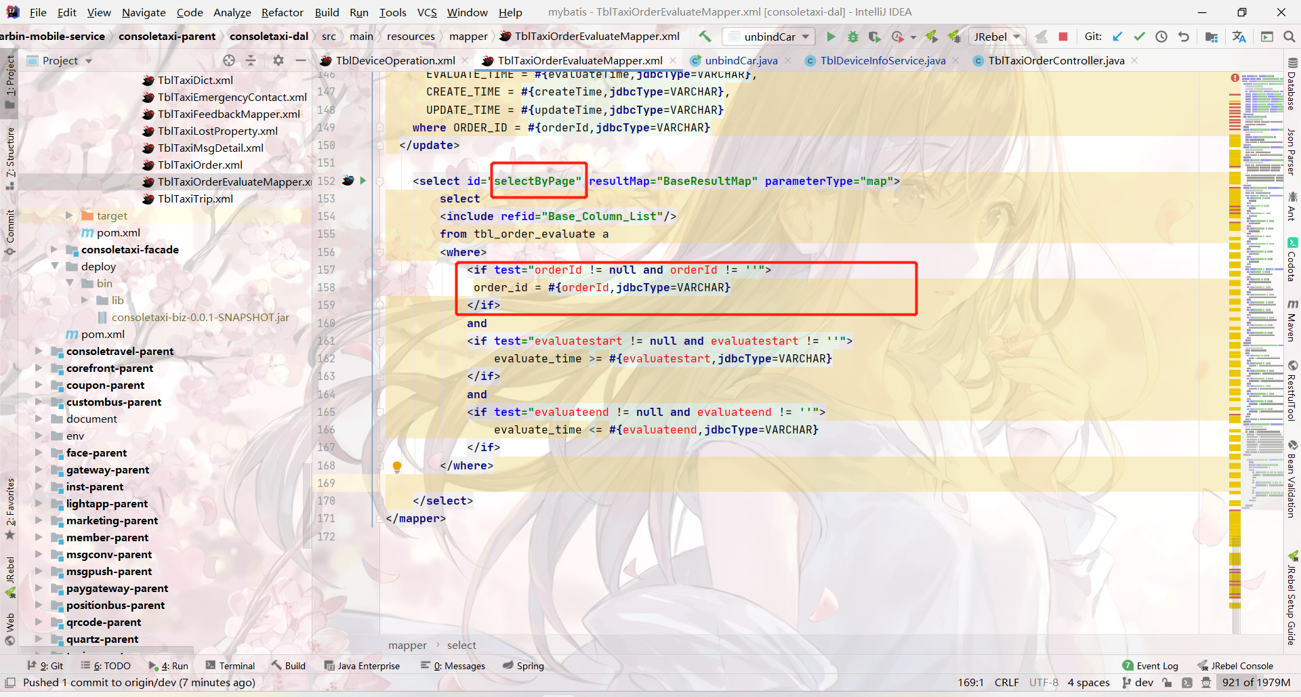Click the green Run button in toolbar
1301x697 pixels.
pyautogui.click(x=831, y=37)
